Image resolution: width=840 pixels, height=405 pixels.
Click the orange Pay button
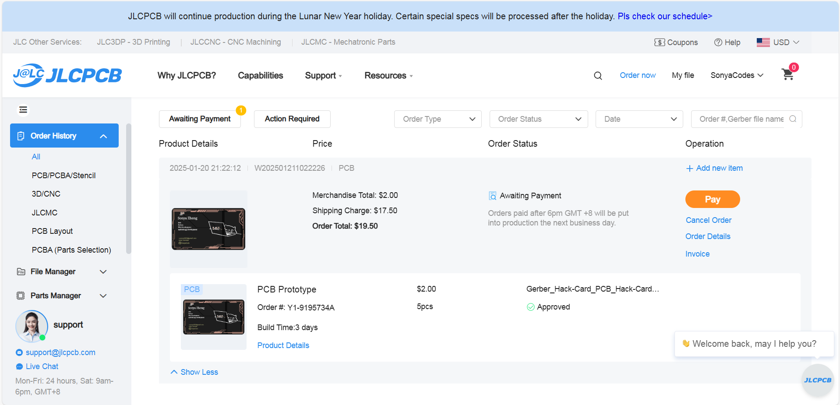[713, 199]
